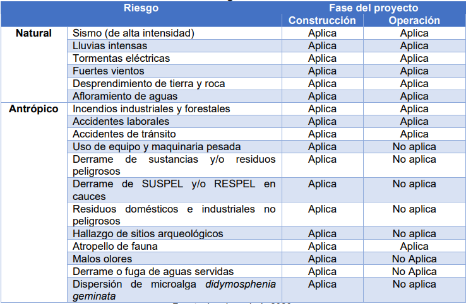The image size is (466, 304).
Task: Click the didymosphenia geminata italic text
Action: point(174,290)
